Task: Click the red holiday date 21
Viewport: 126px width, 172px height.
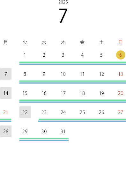Action: (6, 112)
